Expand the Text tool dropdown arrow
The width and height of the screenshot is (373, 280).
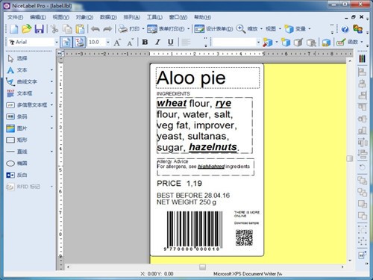click(51, 70)
